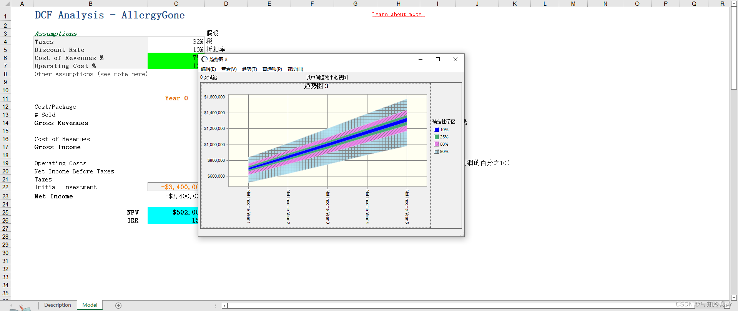Image resolution: width=738 pixels, height=311 pixels.
Task: Click the Other Assumptions (see note here) cell
Action: coord(91,74)
